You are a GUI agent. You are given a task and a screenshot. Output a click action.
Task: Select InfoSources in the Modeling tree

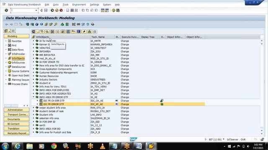click(x=18, y=62)
